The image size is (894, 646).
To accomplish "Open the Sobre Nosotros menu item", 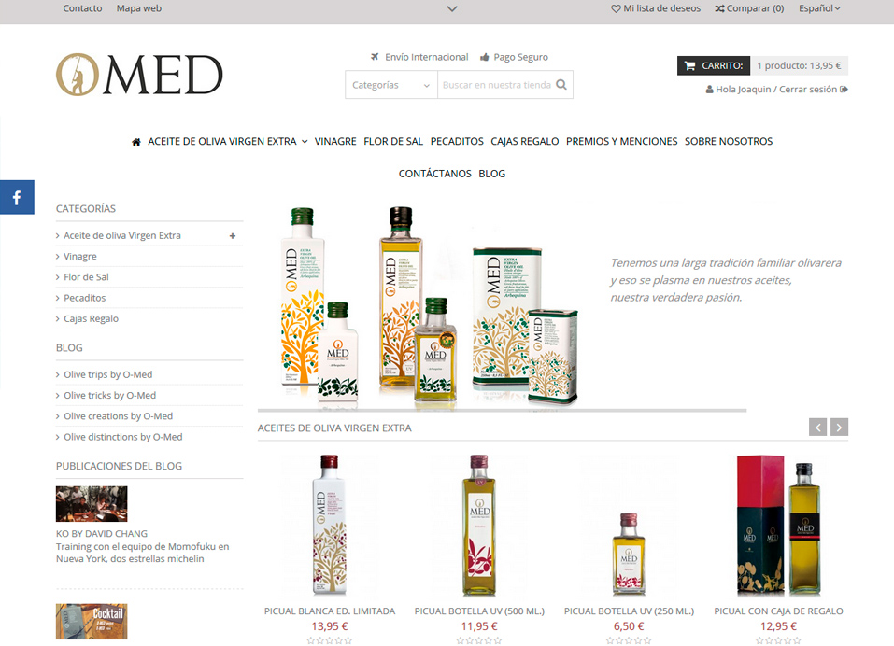I will coord(729,141).
